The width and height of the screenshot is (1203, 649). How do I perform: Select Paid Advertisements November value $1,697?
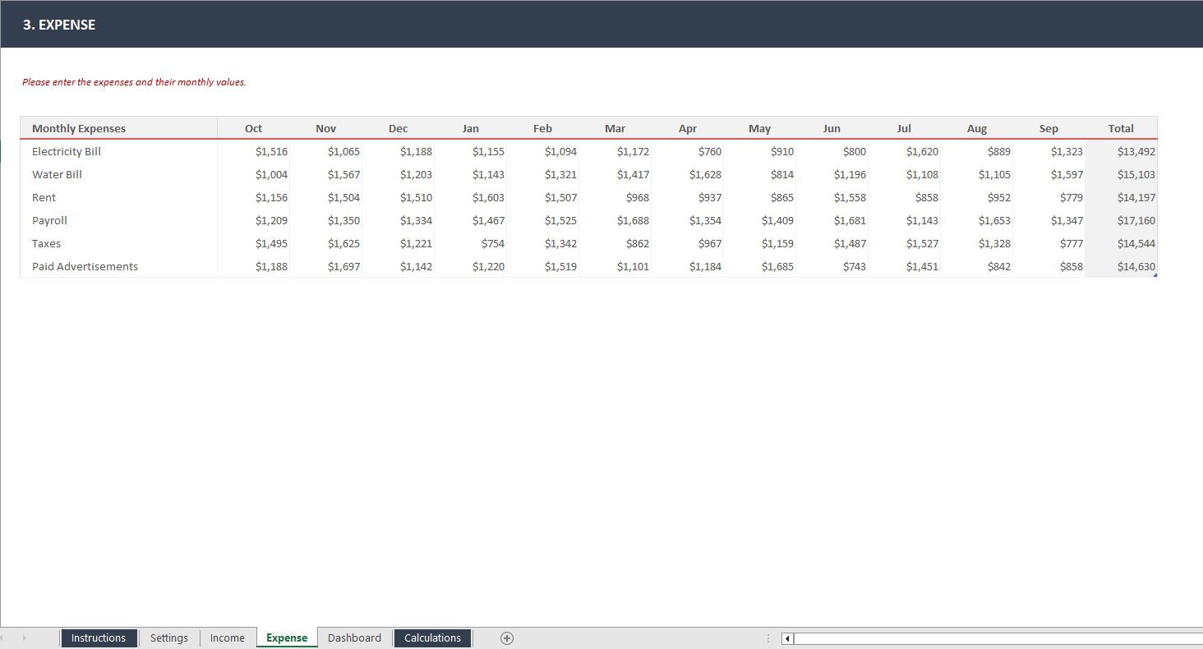tap(326, 266)
